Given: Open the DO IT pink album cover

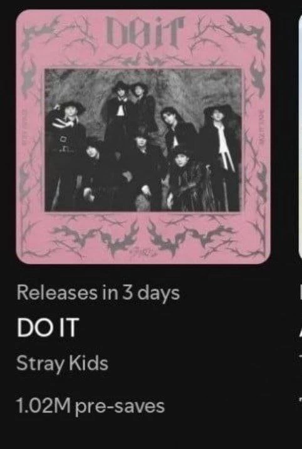Looking at the screenshot, I should click(143, 137).
